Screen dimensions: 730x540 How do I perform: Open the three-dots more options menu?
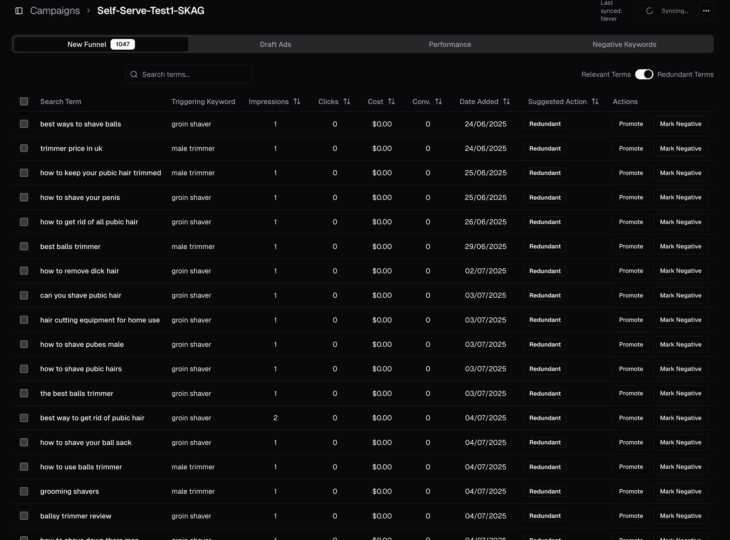pos(706,11)
